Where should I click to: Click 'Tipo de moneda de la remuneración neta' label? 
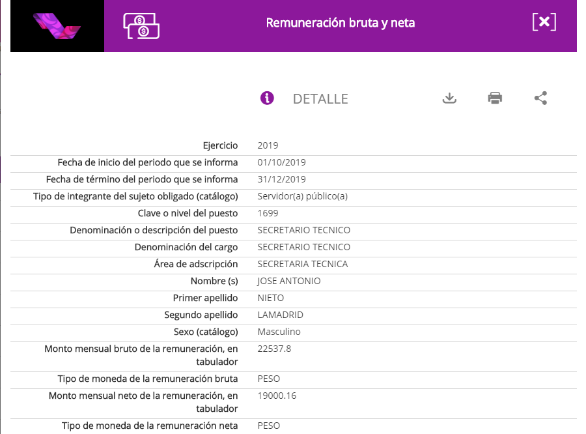coord(150,426)
